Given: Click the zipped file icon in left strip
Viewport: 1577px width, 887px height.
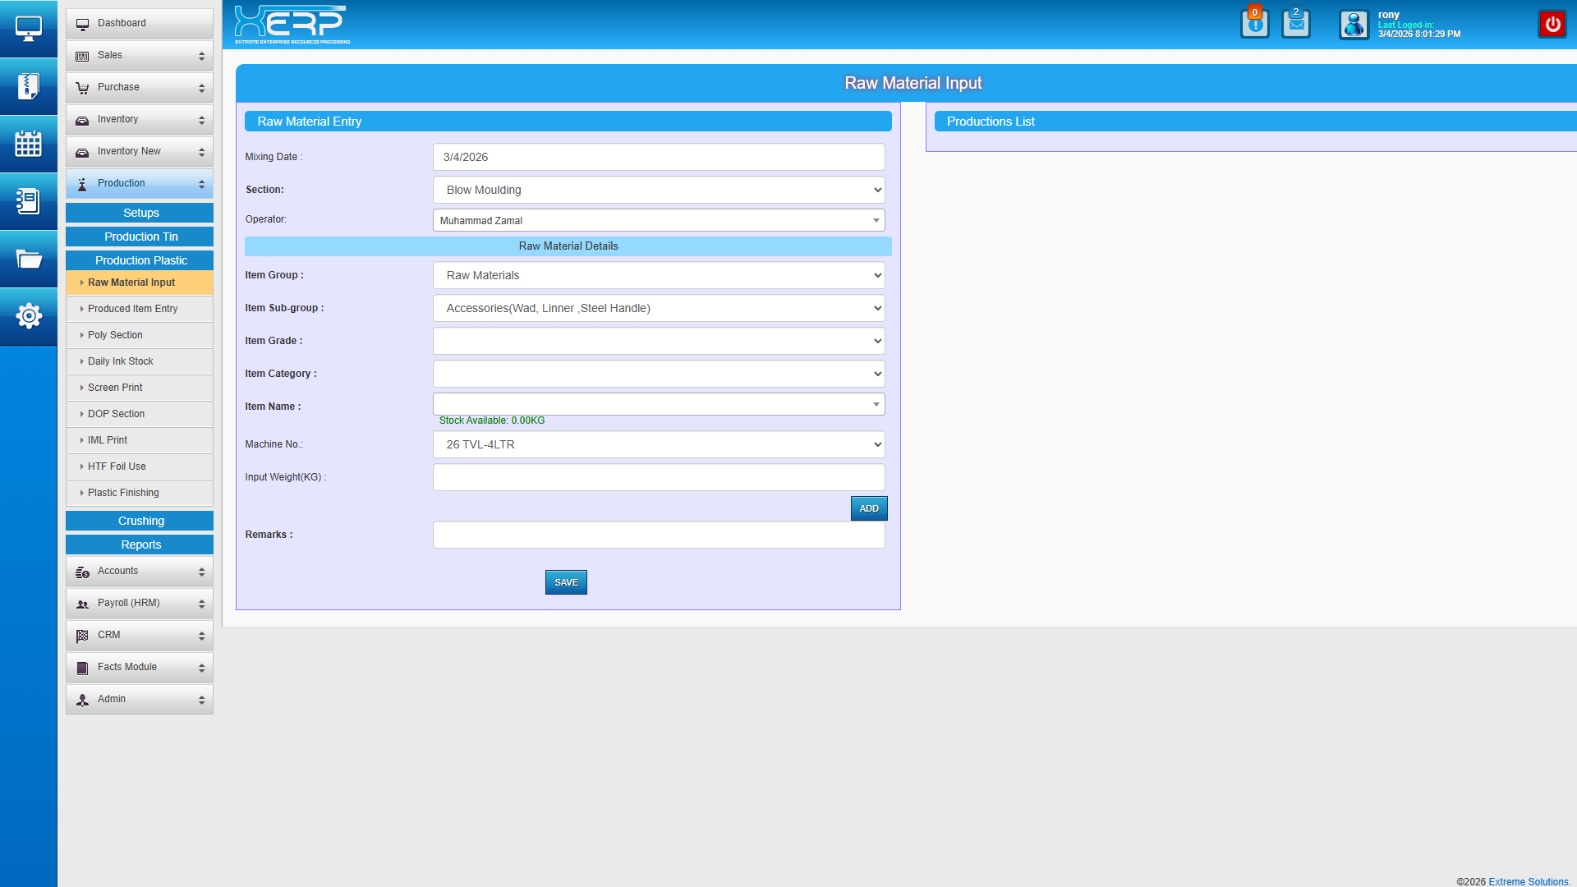Looking at the screenshot, I should tap(29, 86).
